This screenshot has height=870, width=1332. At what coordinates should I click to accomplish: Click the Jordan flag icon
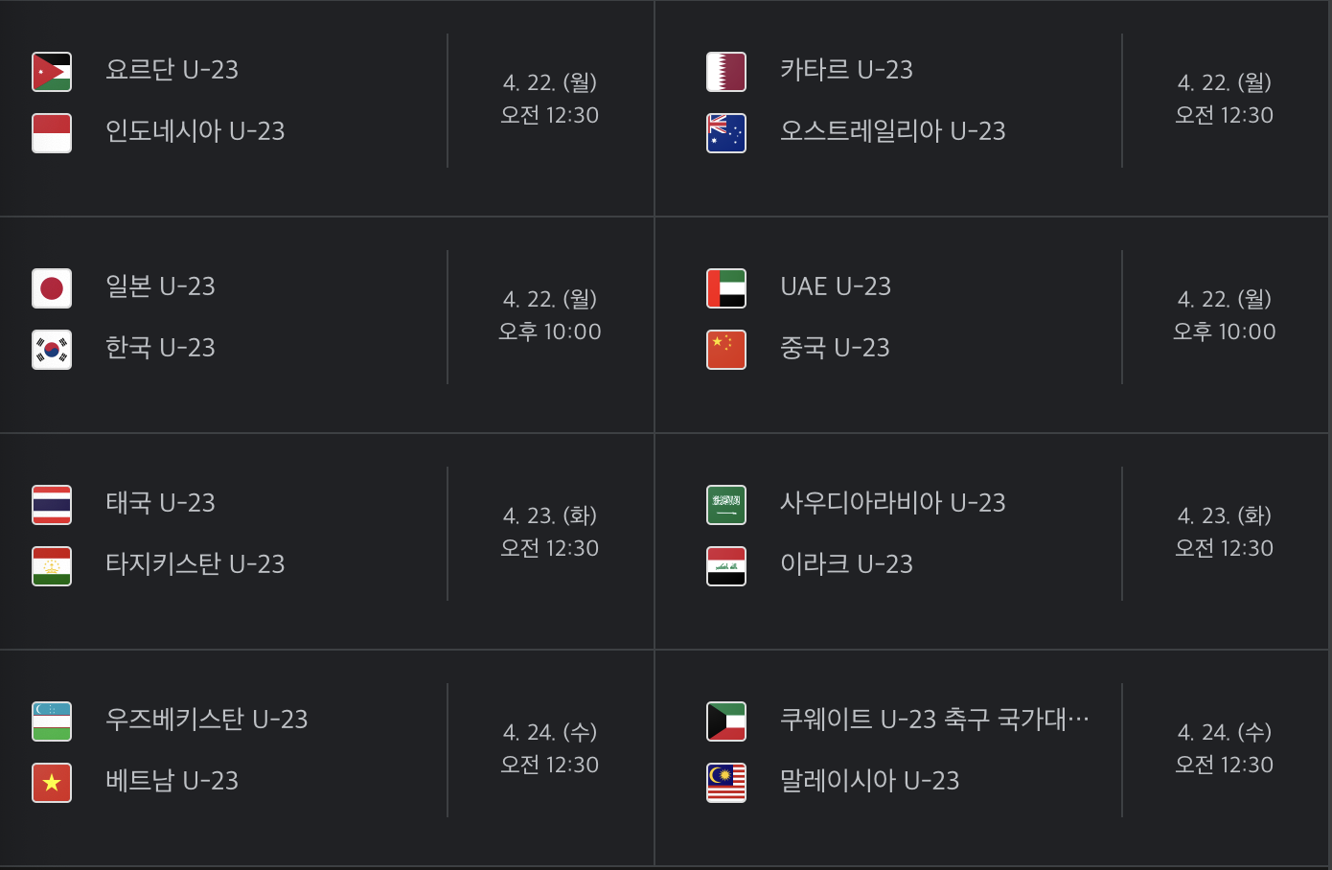51,72
